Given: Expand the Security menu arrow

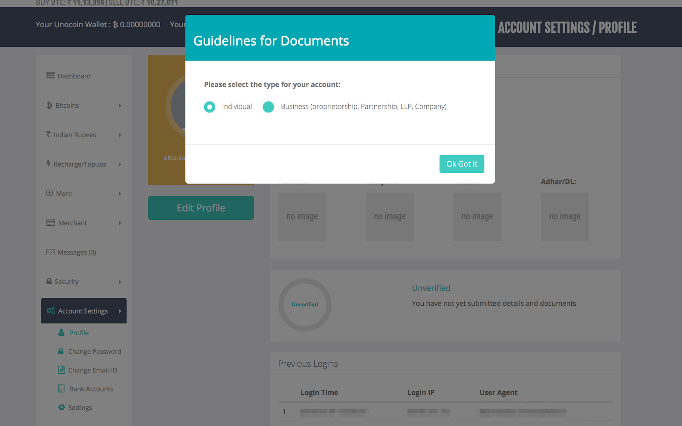Looking at the screenshot, I should (120, 282).
